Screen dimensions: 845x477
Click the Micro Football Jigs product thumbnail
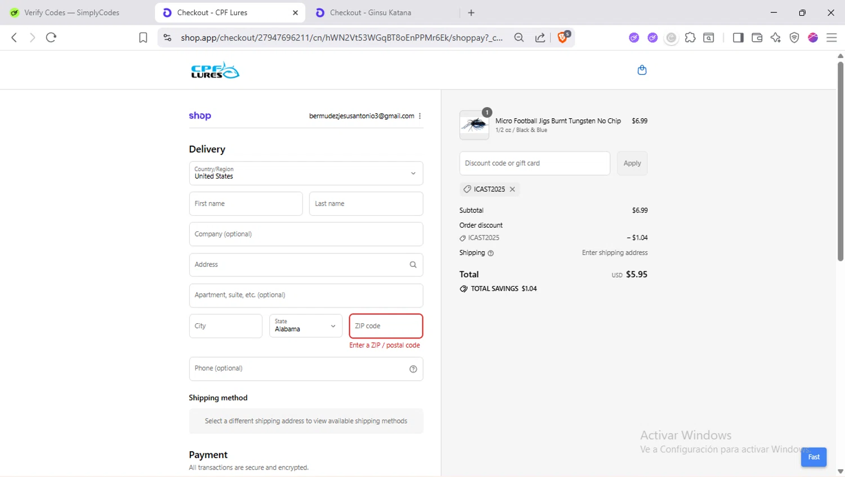(x=474, y=125)
